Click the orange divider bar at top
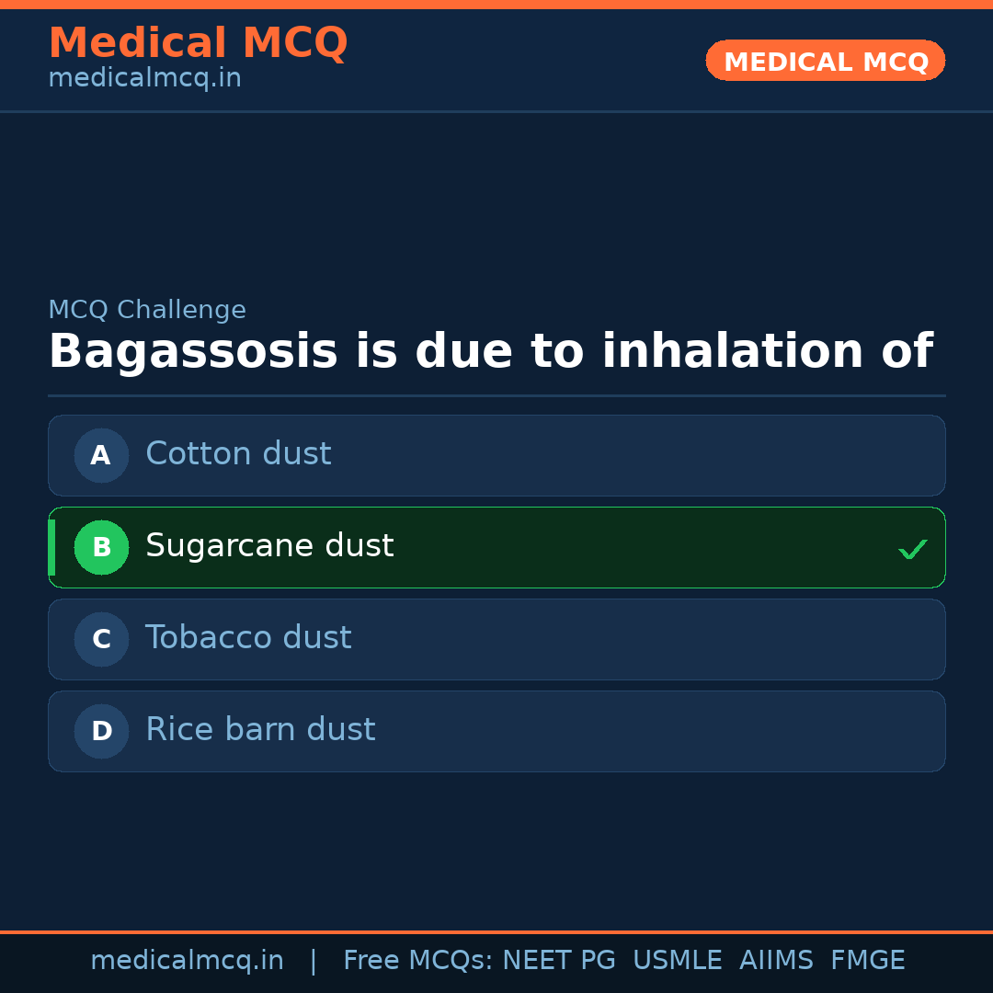 pyautogui.click(x=496, y=4)
